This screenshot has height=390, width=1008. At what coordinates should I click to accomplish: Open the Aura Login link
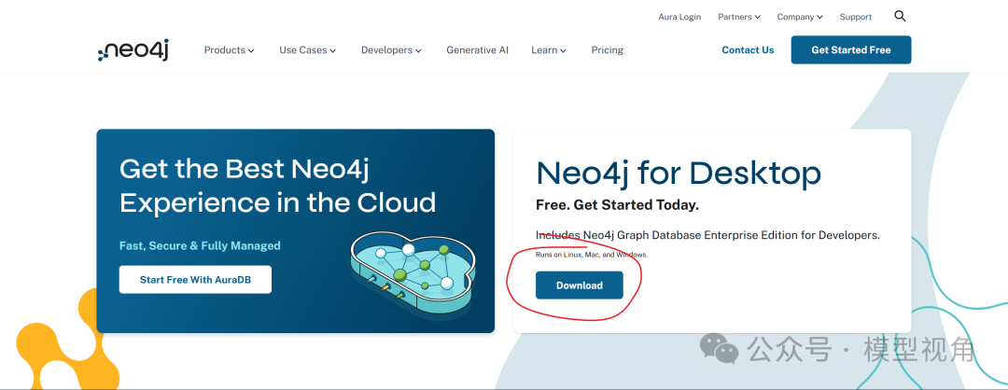(x=679, y=17)
